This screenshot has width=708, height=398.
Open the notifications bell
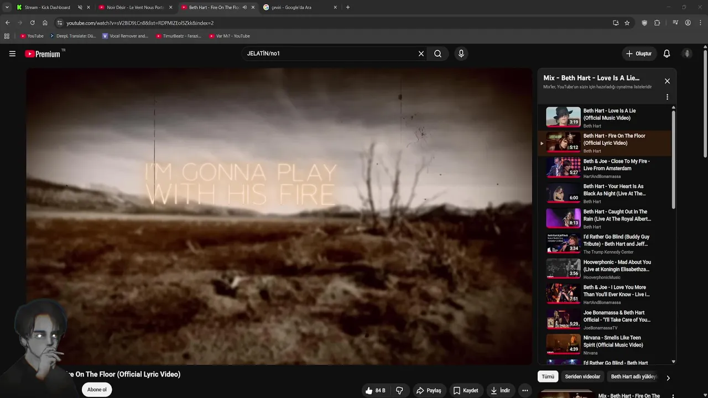(x=667, y=54)
